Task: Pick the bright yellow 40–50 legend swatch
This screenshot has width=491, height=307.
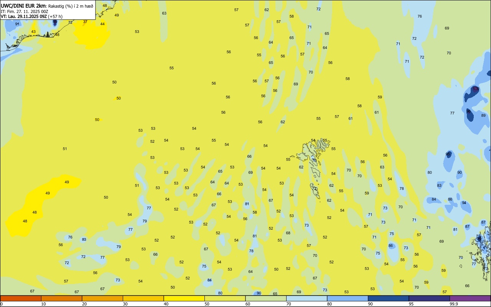Action: [184, 298]
